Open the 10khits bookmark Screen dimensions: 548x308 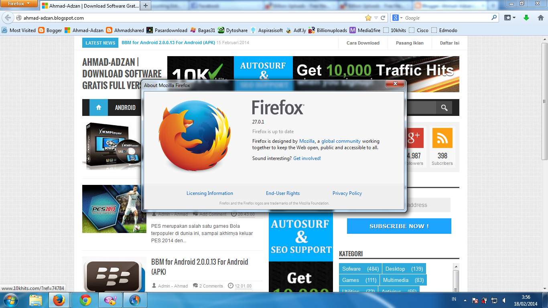394,30
